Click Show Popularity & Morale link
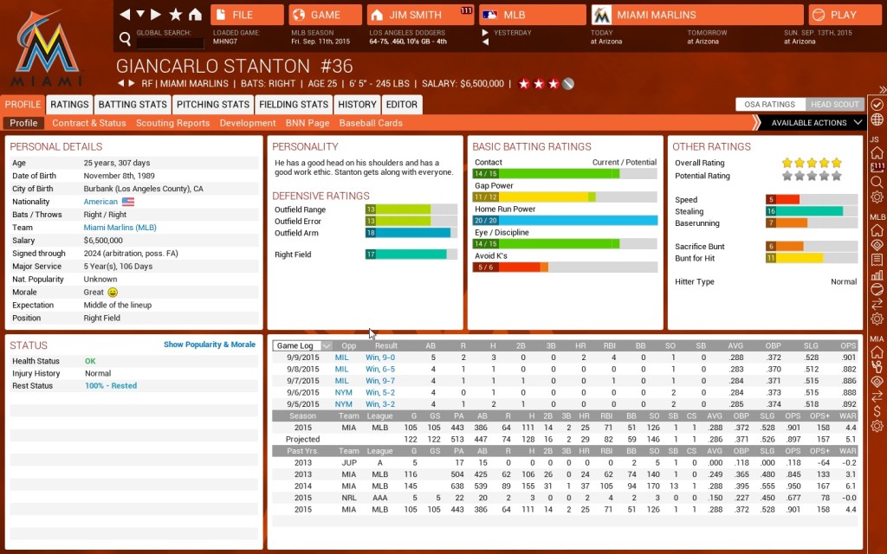Image resolution: width=887 pixels, height=554 pixels. click(209, 345)
